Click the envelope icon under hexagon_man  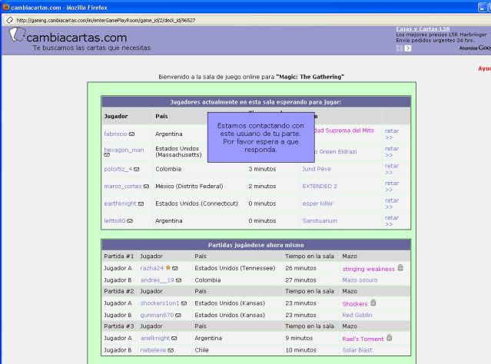(x=107, y=155)
